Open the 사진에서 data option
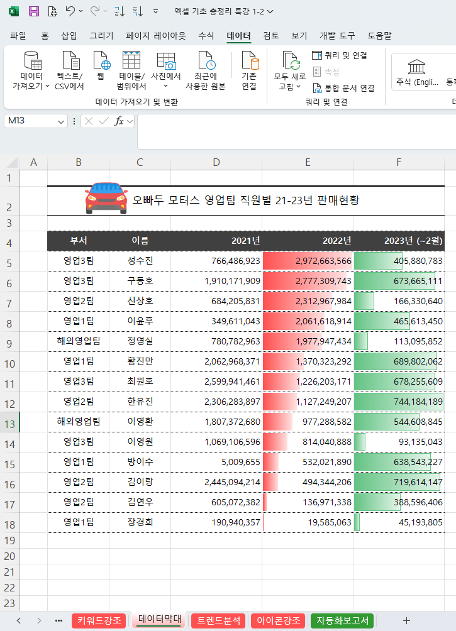This screenshot has width=456, height=631. coord(165,70)
